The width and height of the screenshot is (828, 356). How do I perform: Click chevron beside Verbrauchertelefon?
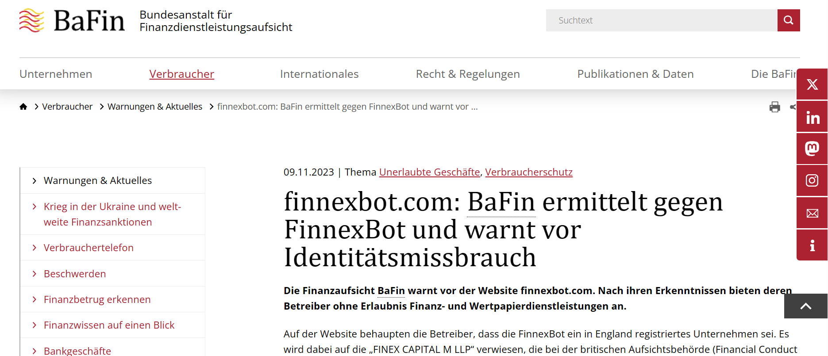(x=34, y=248)
